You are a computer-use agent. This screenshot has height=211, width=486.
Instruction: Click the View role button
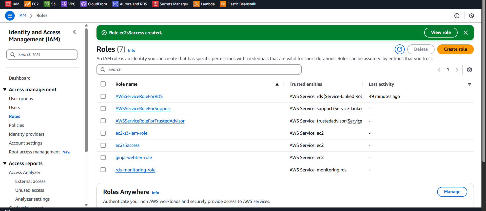coord(441,32)
